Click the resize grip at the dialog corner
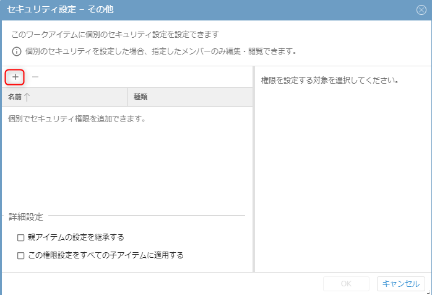 click(x=430, y=293)
